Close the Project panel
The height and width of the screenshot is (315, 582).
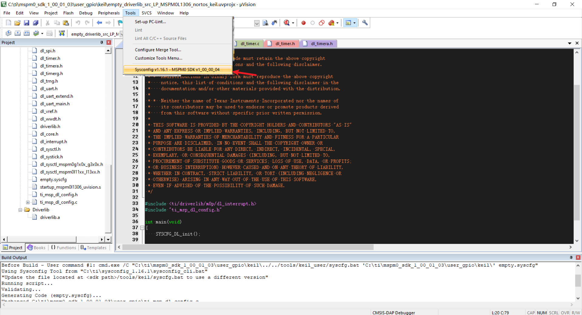point(109,42)
